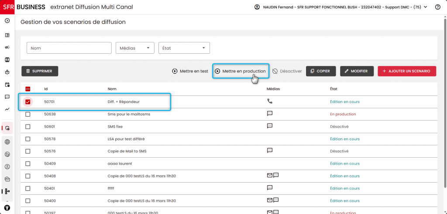Open the help question mark icon

point(437,7)
